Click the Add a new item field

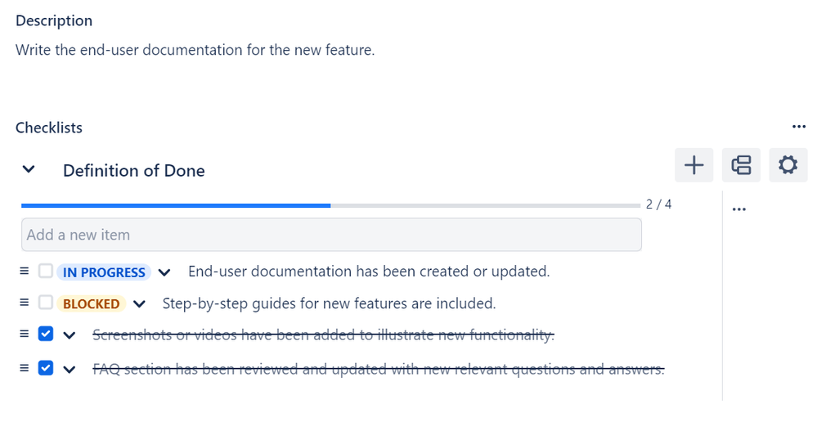(331, 235)
